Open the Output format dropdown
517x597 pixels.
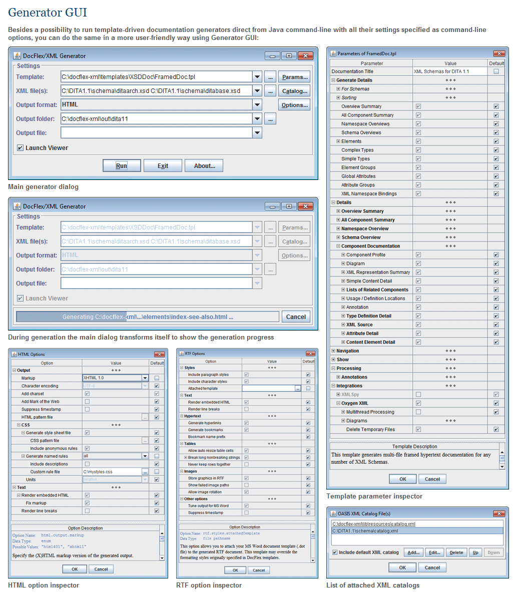[x=257, y=105]
